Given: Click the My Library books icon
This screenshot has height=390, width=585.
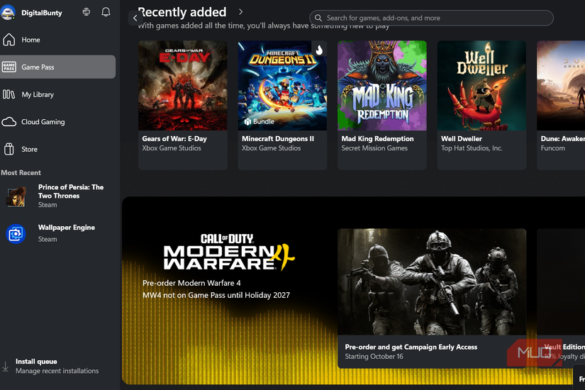Looking at the screenshot, I should [9, 94].
